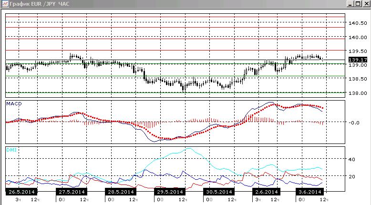Select the DMI indicator label

click(11, 150)
